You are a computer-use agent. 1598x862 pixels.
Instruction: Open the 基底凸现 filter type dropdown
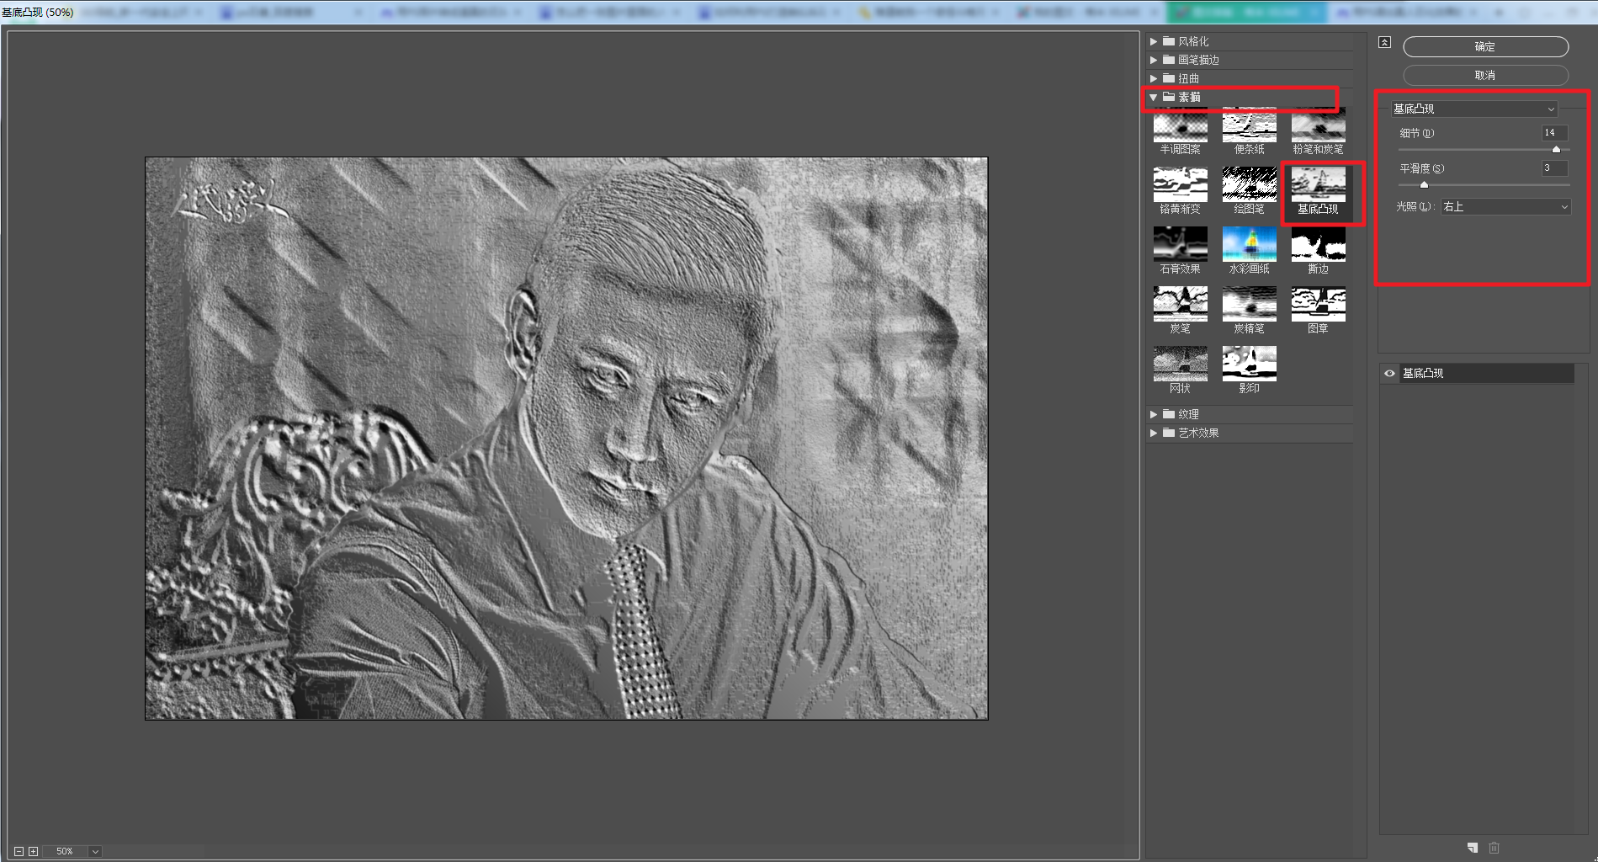(x=1473, y=109)
